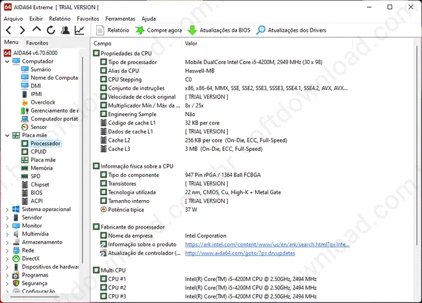
Task: Select Segurança in the tree
Action: [34, 284]
